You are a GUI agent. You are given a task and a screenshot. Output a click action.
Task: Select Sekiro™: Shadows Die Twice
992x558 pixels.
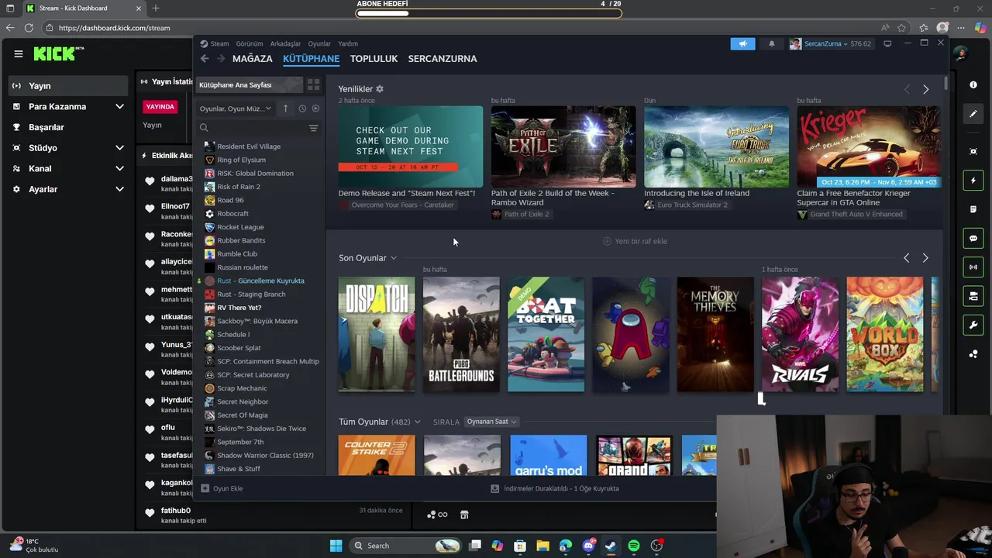[x=260, y=429]
